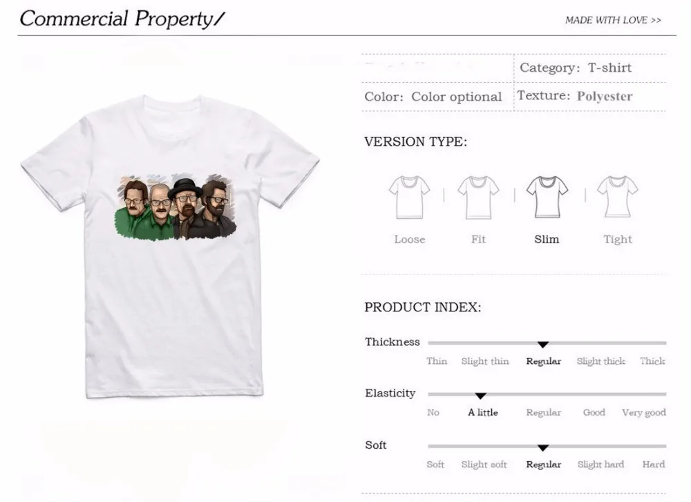Click the A little elasticity label
The width and height of the screenshot is (691, 502).
pos(482,412)
